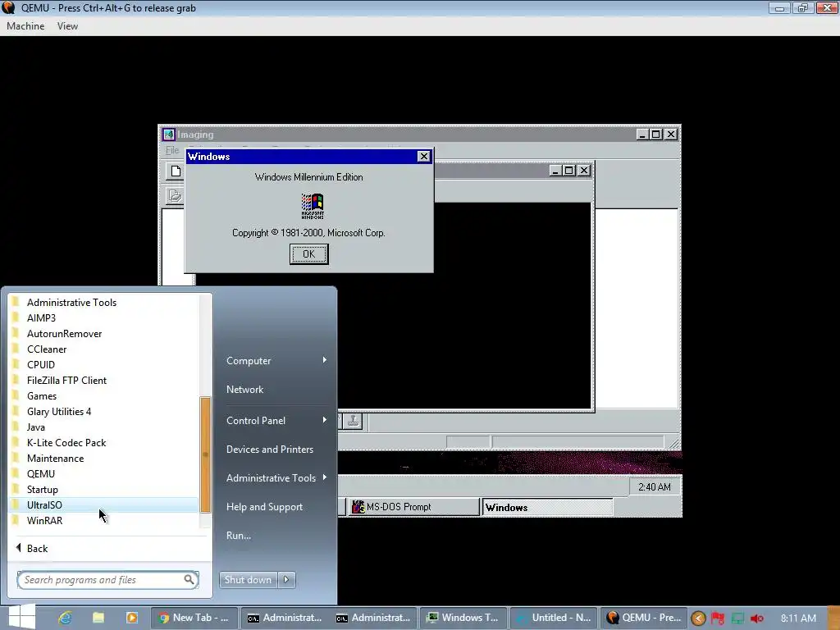
Task: Switch to Untitled Notepad taskbar button
Action: point(553,618)
